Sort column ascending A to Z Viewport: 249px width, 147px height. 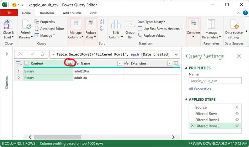(x=102, y=21)
